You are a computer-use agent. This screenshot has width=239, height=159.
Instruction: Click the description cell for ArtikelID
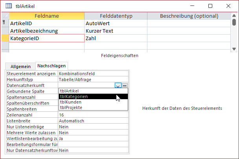click(189, 23)
